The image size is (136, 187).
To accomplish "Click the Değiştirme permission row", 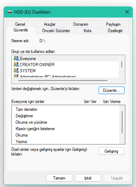I will 66,116.
